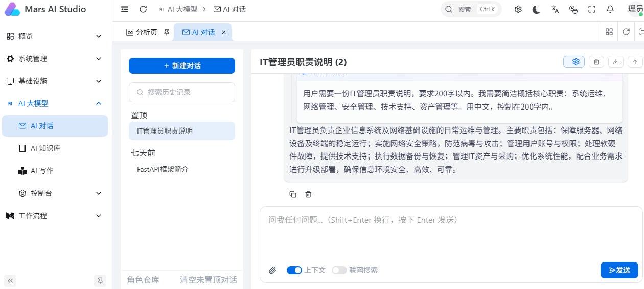Image resolution: width=644 pixels, height=289 pixels.
Task: Open the tab grid menu icon
Action: coord(609,32)
